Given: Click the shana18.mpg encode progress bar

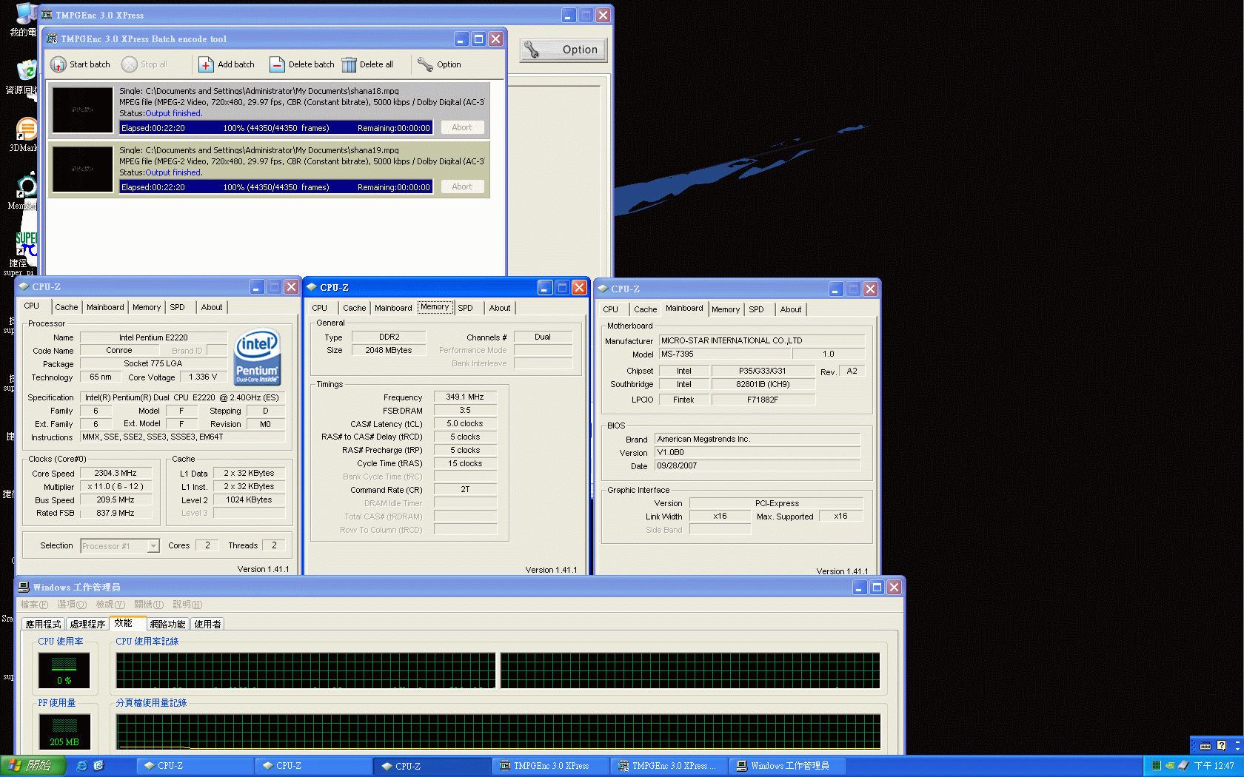Looking at the screenshot, I should [275, 128].
